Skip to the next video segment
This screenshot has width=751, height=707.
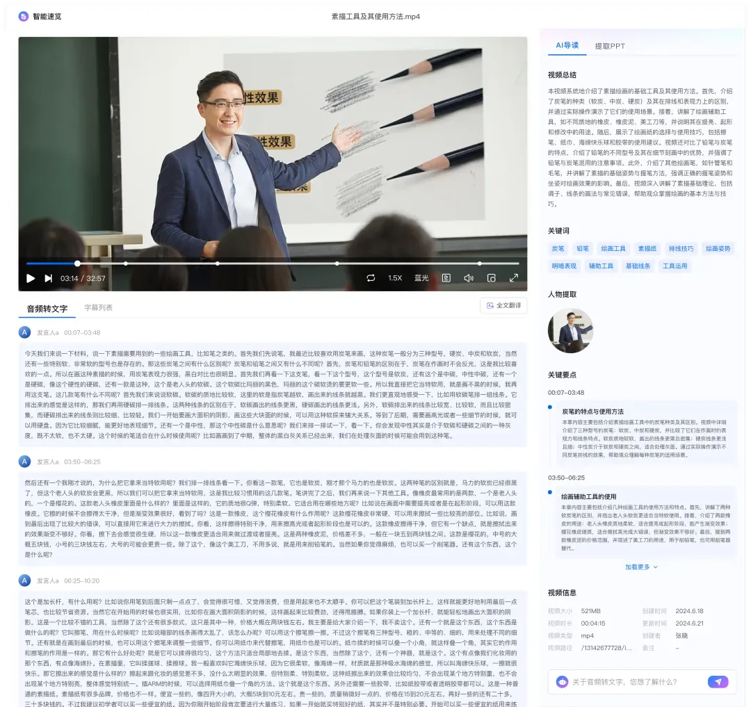click(49, 278)
